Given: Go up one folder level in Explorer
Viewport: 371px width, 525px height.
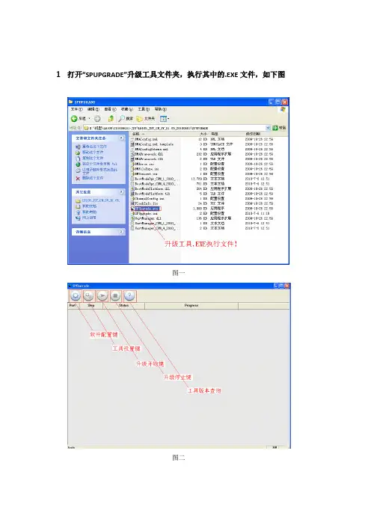Looking at the screenshot, I should pos(111,118).
